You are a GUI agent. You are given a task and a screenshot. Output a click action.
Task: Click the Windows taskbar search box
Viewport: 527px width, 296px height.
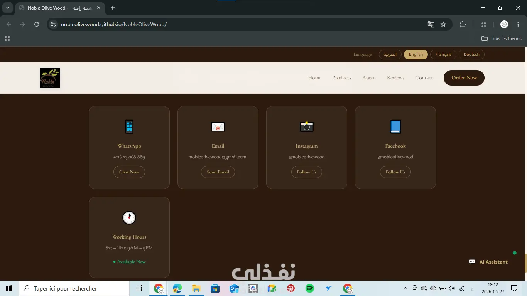(74, 288)
